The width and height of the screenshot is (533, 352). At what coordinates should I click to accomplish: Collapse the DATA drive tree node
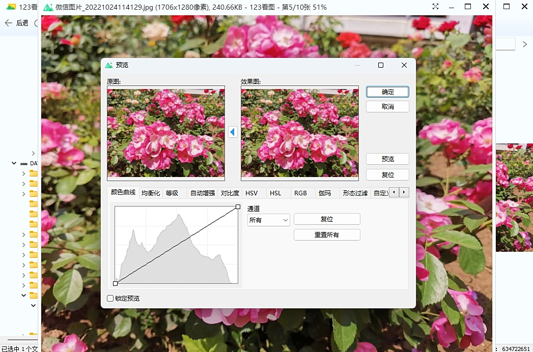coord(14,163)
